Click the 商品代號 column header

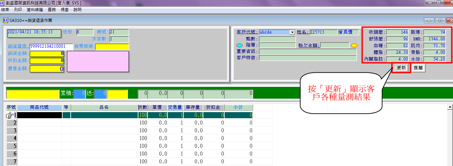(x=39, y=107)
